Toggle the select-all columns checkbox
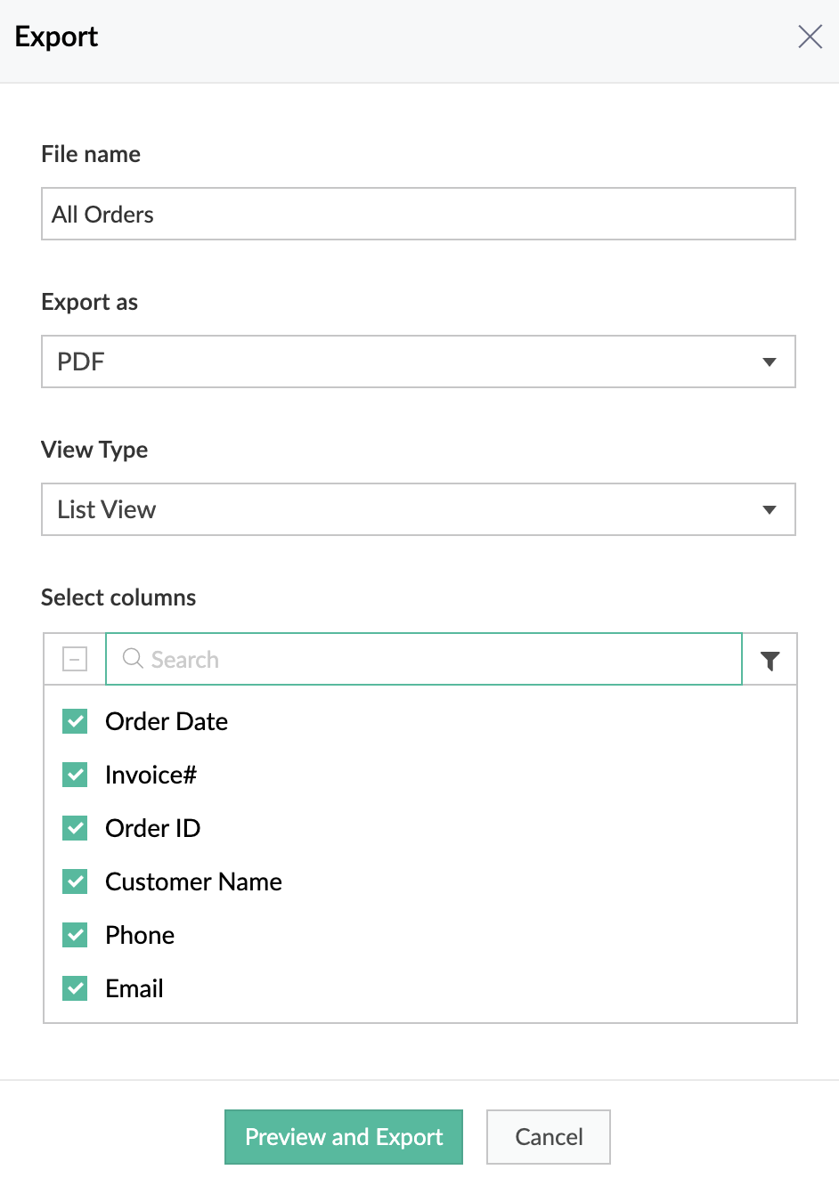The image size is (839, 1186). 75,659
